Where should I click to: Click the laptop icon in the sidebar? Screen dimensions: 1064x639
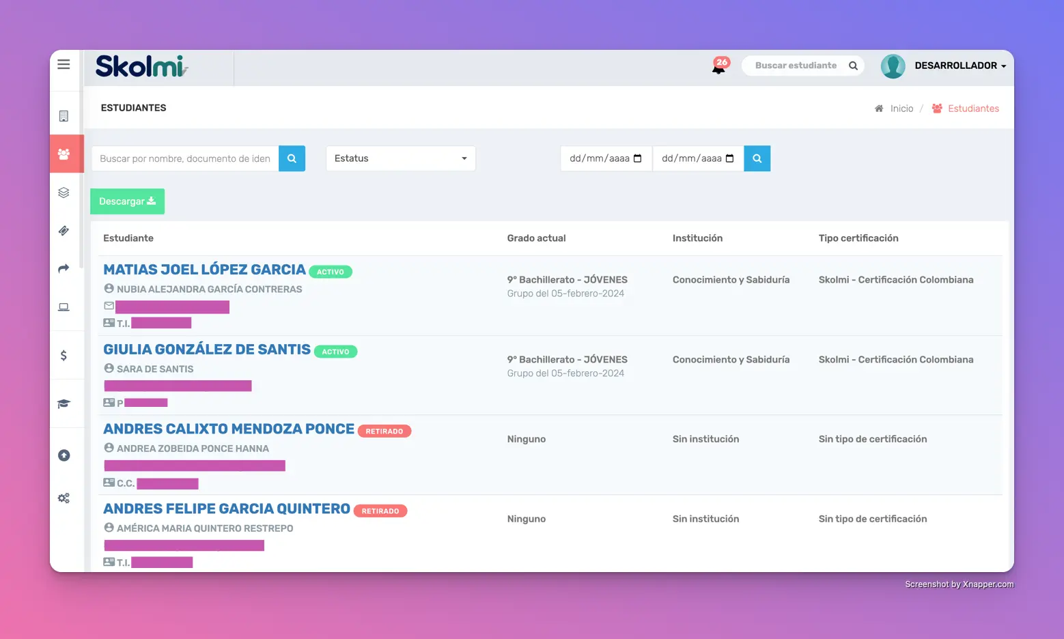64,307
